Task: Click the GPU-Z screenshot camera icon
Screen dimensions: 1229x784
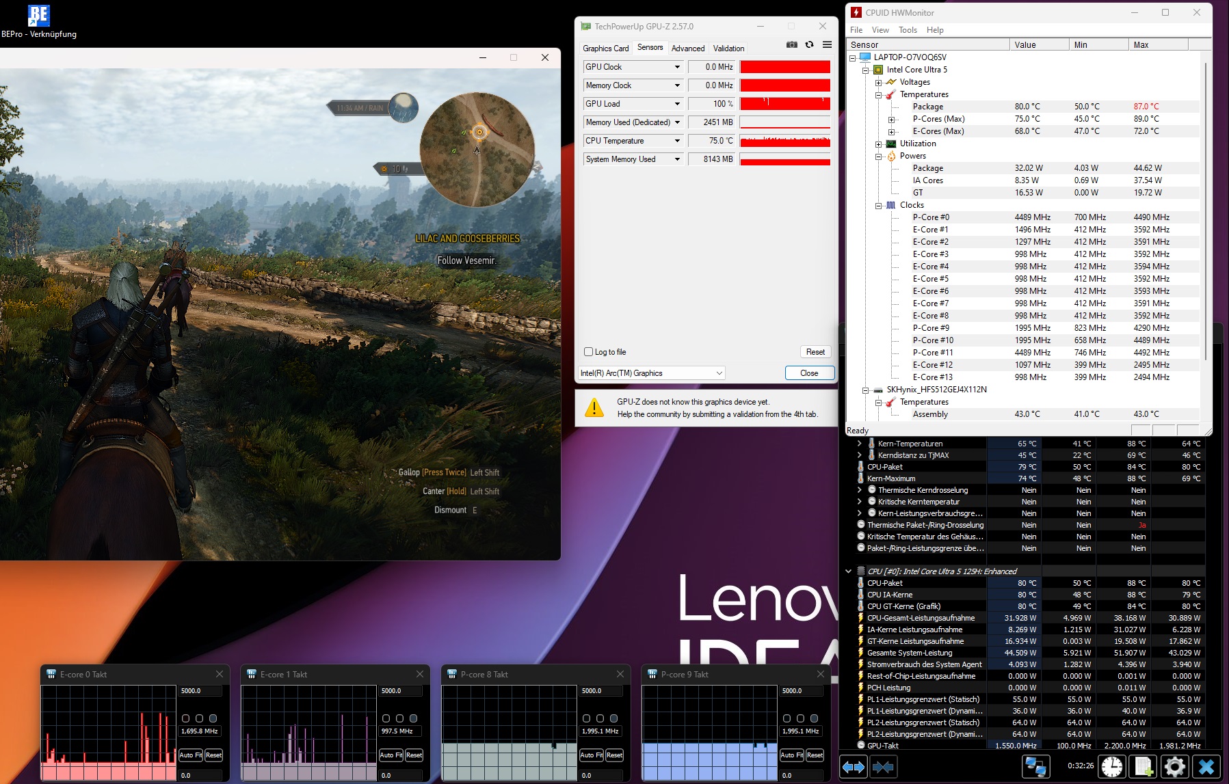Action: (x=791, y=45)
